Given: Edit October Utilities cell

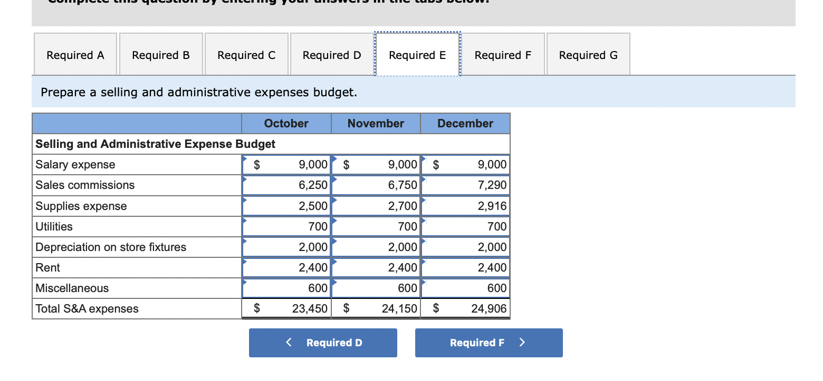Looking at the screenshot, I should pyautogui.click(x=287, y=227).
